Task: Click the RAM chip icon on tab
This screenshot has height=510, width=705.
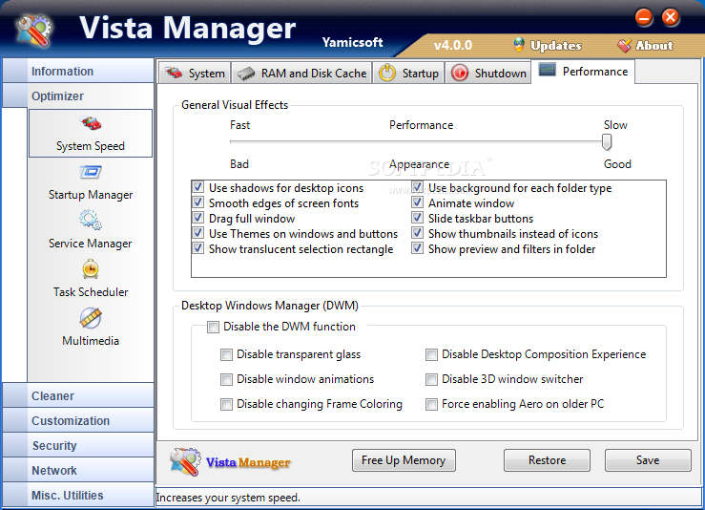Action: coord(246,74)
